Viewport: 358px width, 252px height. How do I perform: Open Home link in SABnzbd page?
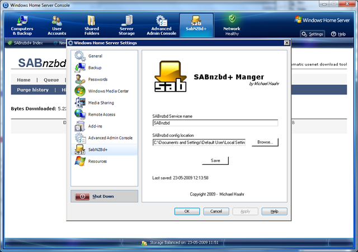(23, 80)
